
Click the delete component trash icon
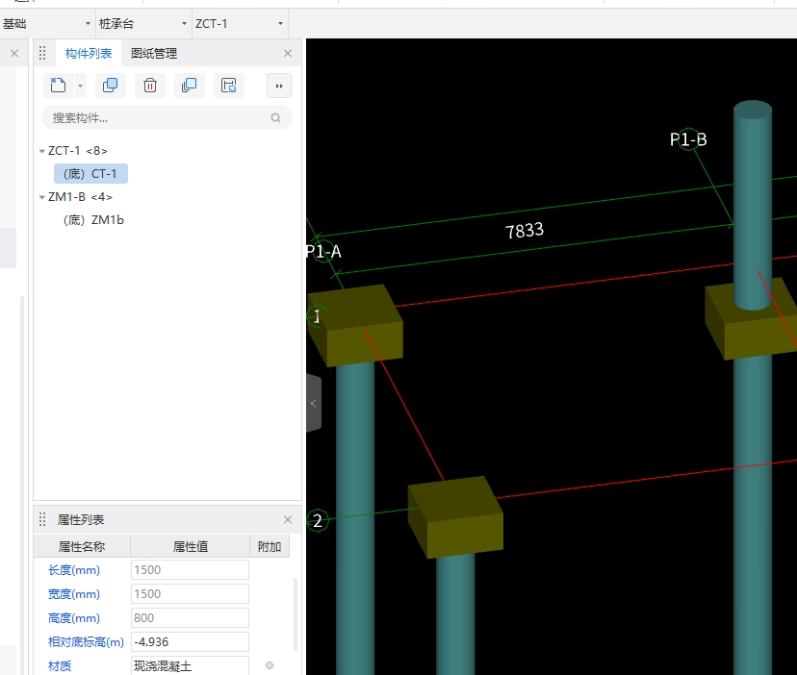(x=150, y=86)
